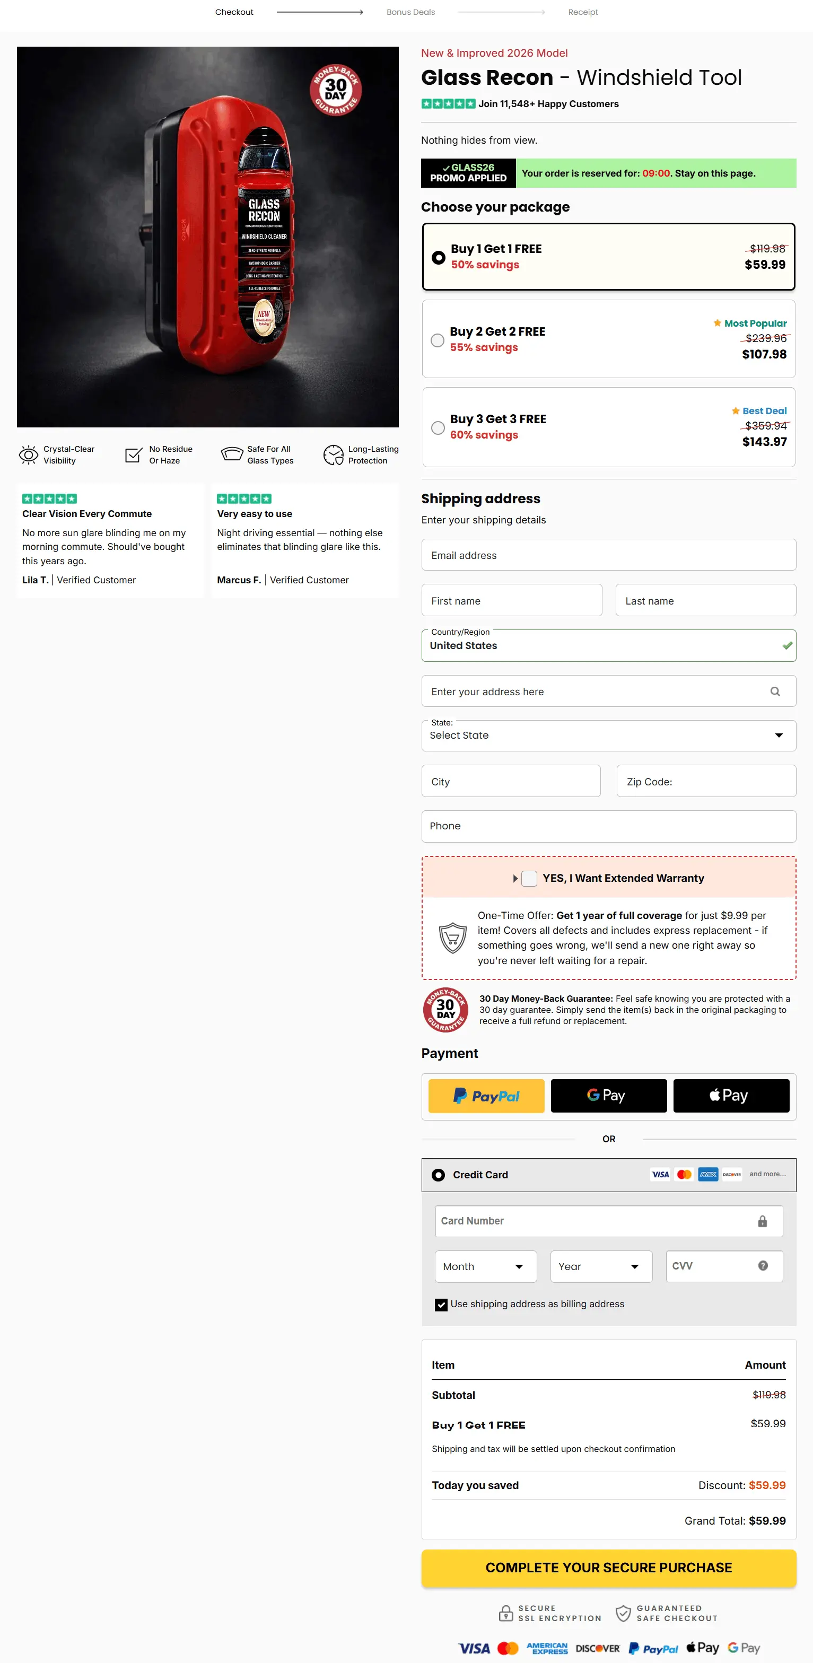The height and width of the screenshot is (1663, 813).
Task: Click the Discover logo in Credit Card row
Action: (732, 1174)
